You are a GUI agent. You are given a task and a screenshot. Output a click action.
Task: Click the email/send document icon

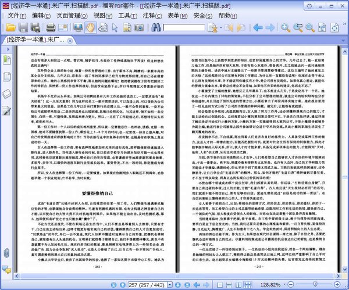click(63, 27)
